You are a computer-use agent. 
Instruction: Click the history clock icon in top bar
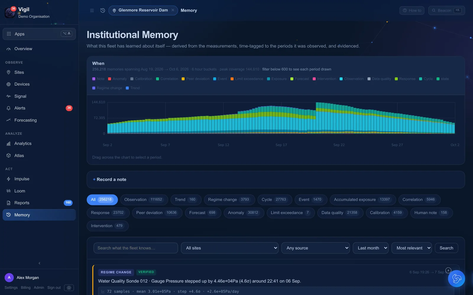click(103, 10)
